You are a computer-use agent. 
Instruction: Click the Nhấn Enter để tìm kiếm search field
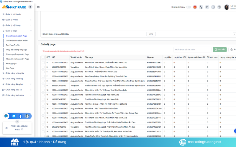(192, 49)
